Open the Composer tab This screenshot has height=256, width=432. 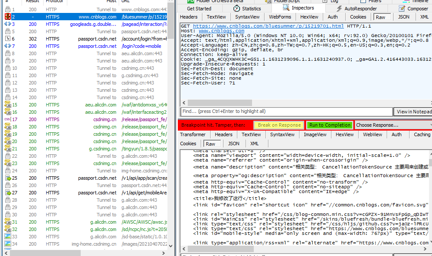413,9
